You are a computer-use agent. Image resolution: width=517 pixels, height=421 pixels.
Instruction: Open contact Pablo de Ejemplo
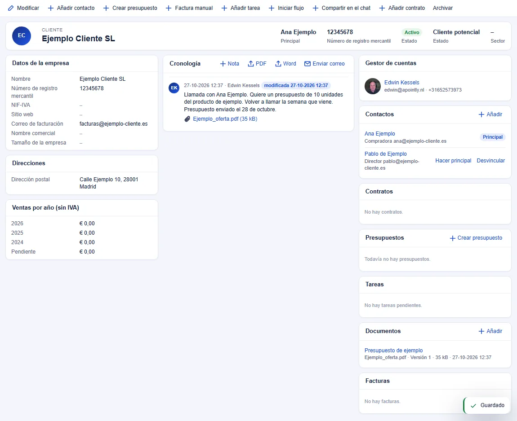click(385, 153)
